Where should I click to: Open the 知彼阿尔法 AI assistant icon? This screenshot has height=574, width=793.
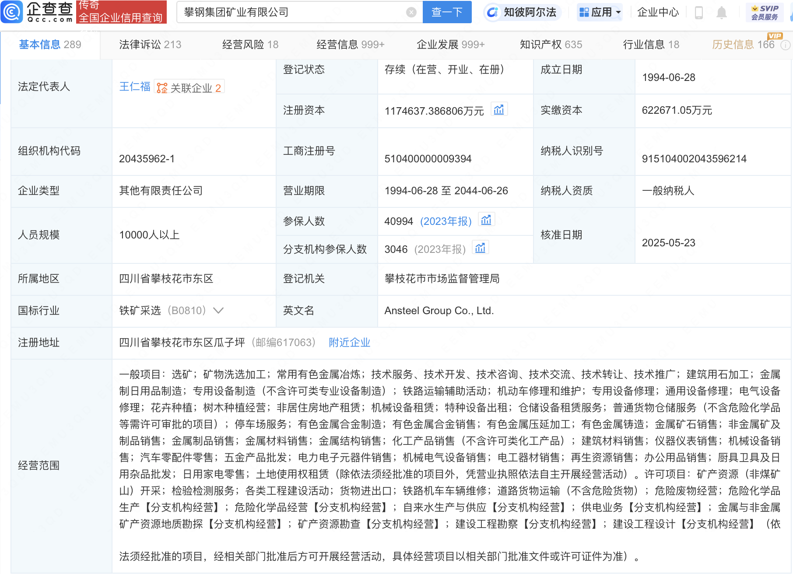tap(492, 12)
